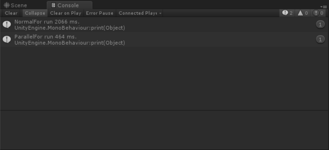Click inside the empty log detail pane
Viewport: 329px width, 150px height.
pyautogui.click(x=164, y=130)
